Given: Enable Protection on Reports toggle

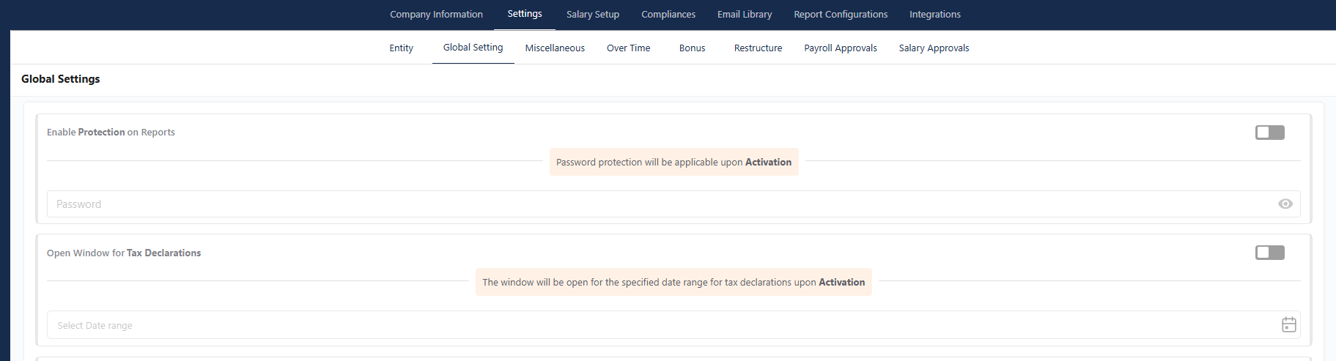Looking at the screenshot, I should (1270, 133).
